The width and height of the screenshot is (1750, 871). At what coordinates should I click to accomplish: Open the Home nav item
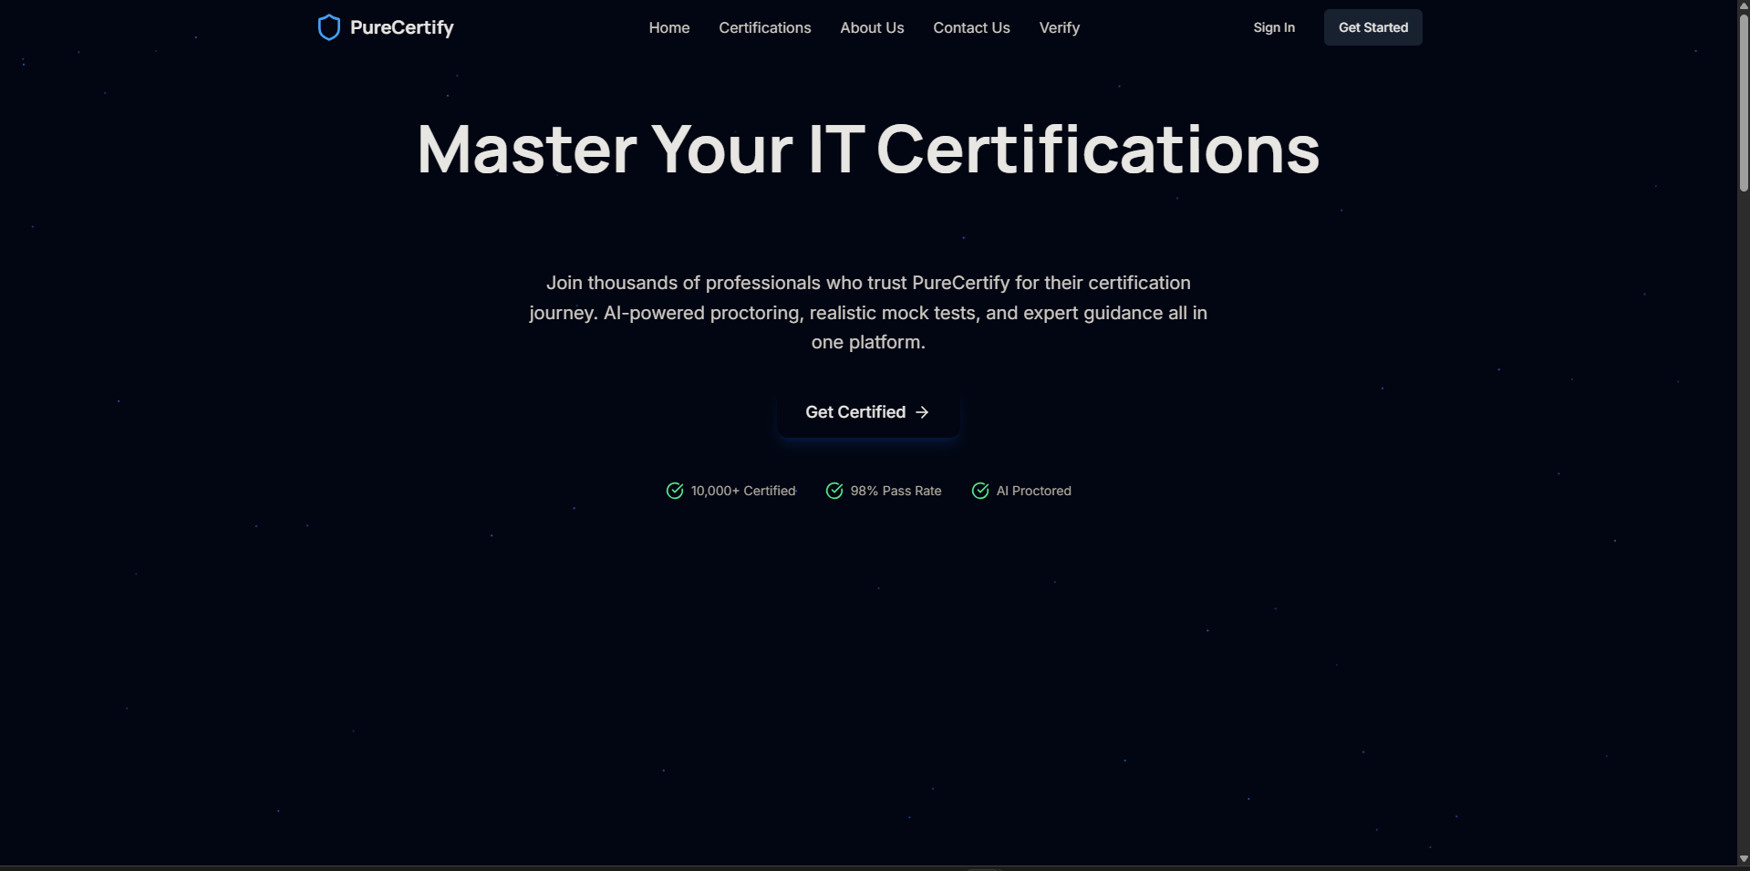[668, 27]
